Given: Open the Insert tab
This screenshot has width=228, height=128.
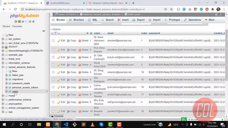Looking at the screenshot, I should coord(123,20).
